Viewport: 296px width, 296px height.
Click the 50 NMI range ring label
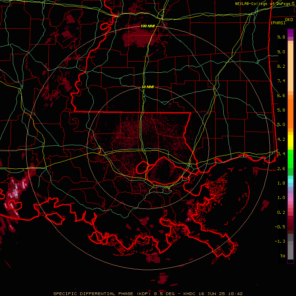point(148,87)
